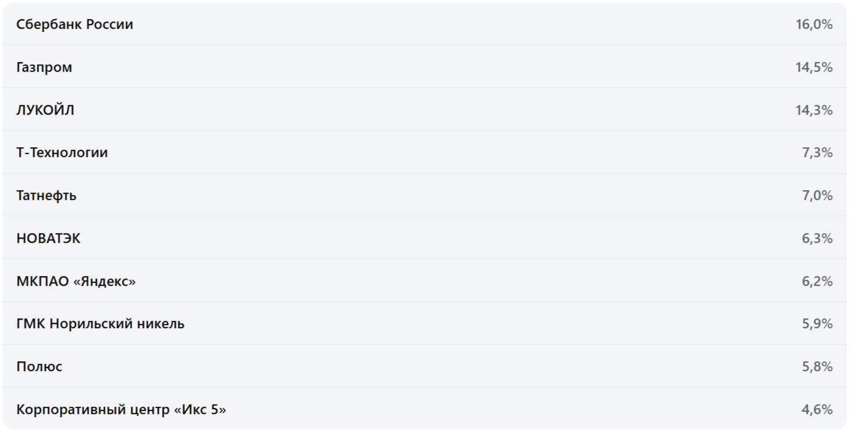Screen dimensions: 849x430
Task: Click the Т-Технологии company name
Action: pyautogui.click(x=62, y=153)
